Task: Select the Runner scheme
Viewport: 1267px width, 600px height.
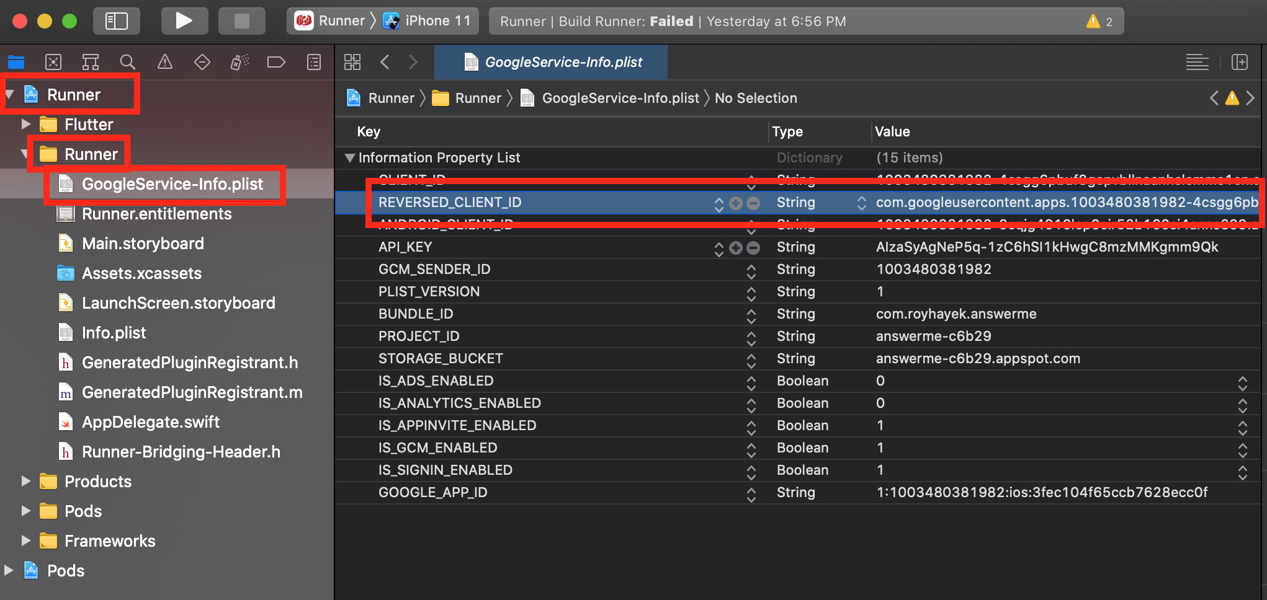Action: coord(329,21)
